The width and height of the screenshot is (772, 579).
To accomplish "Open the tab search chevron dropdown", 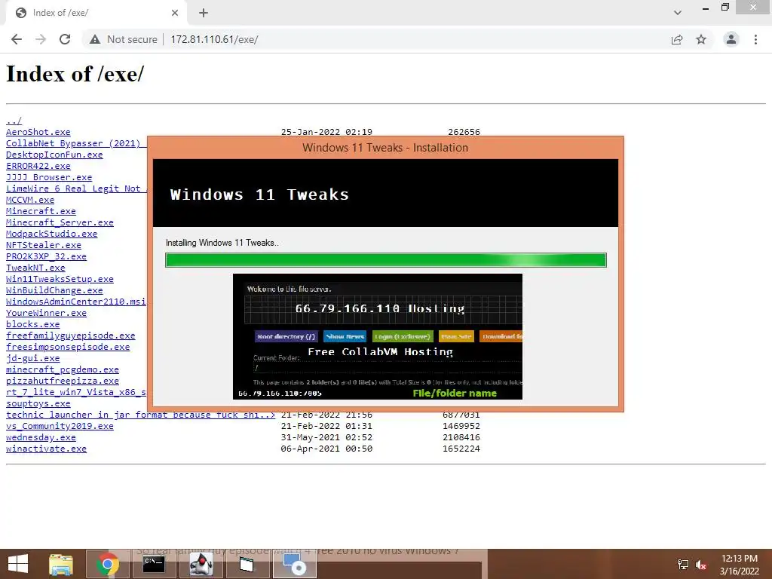I will (x=678, y=13).
